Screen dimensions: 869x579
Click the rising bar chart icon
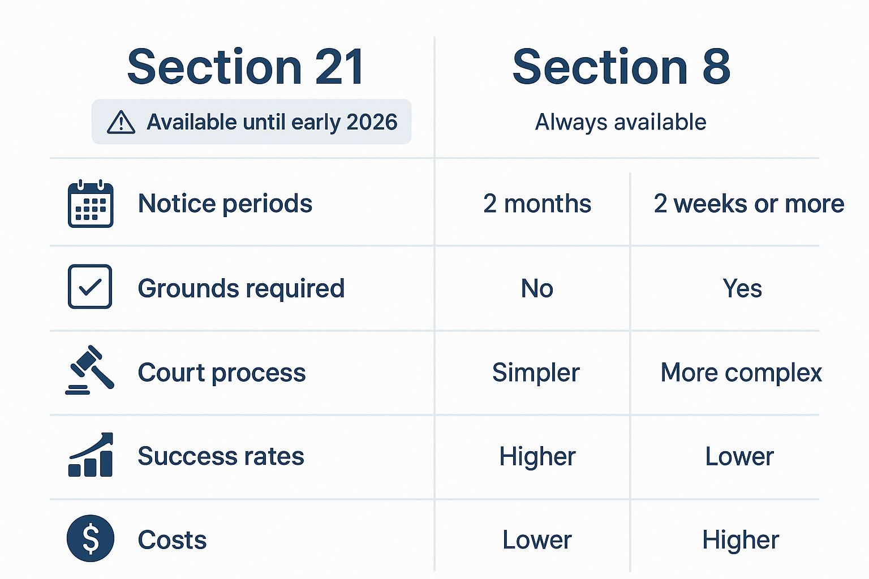(91, 455)
